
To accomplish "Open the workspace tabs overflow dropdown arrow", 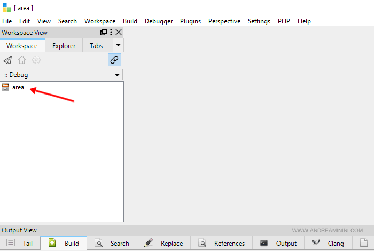I will pyautogui.click(x=119, y=45).
